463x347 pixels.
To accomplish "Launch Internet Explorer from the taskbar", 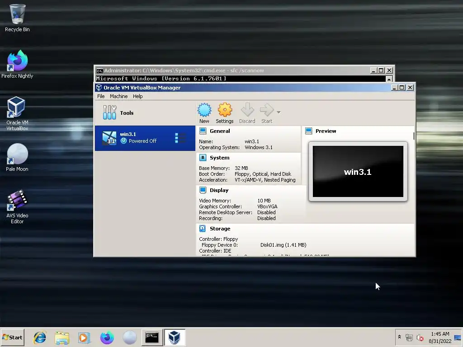I will 40,338.
